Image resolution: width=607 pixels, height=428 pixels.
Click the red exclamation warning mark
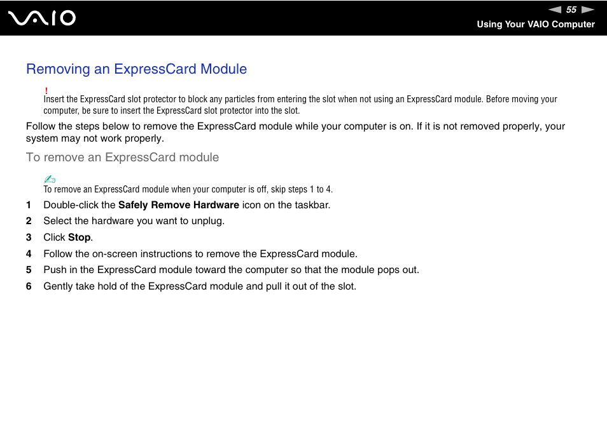(x=46, y=91)
